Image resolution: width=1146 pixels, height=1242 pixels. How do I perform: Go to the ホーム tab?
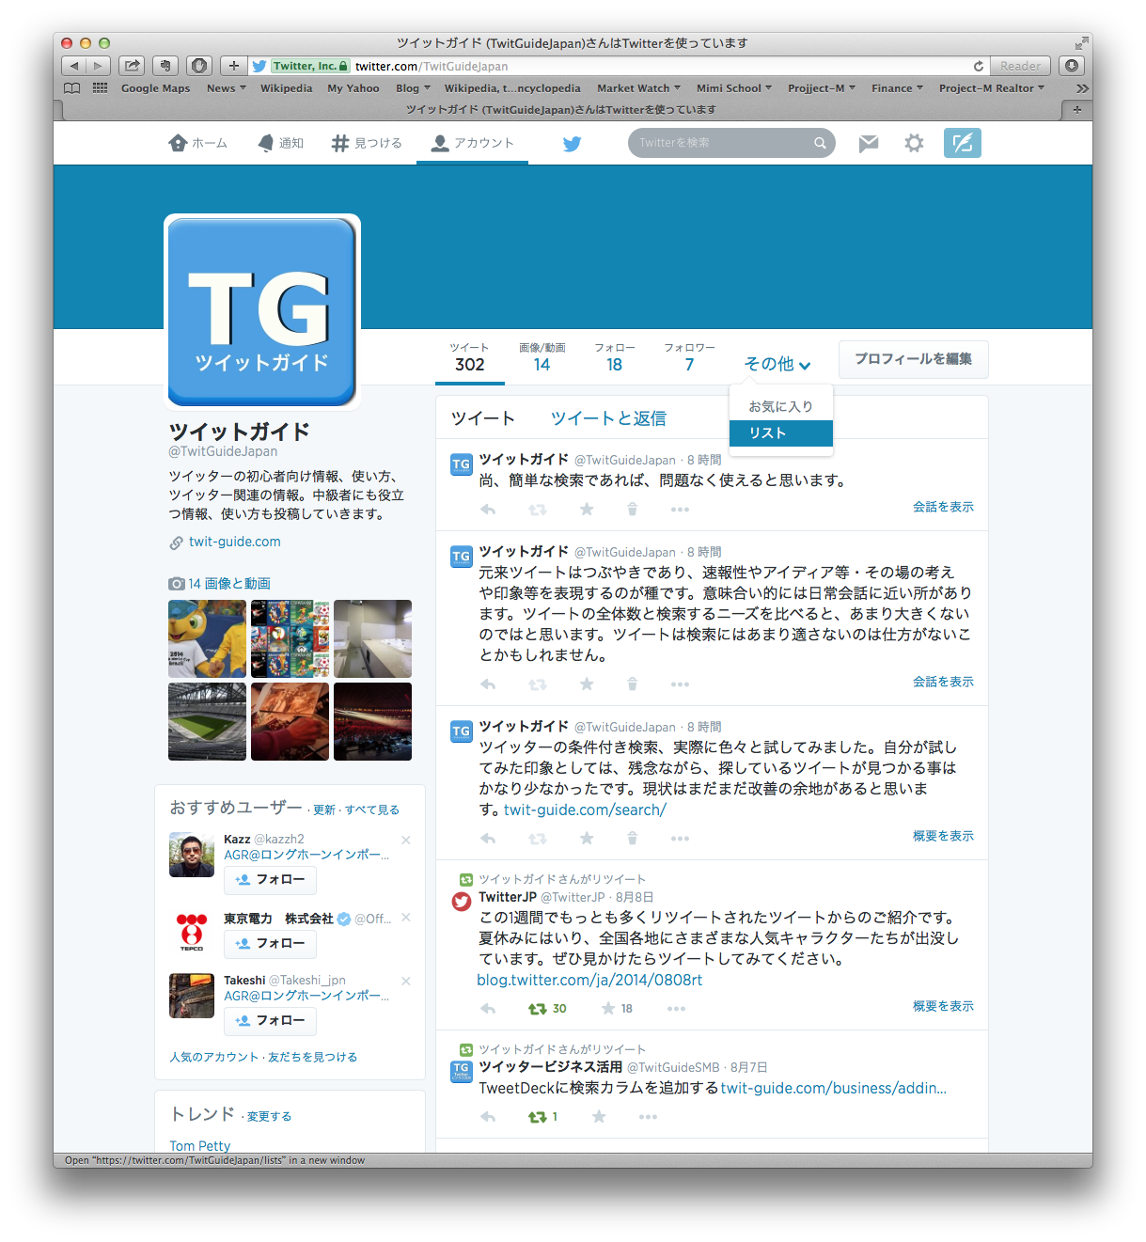coord(197,143)
